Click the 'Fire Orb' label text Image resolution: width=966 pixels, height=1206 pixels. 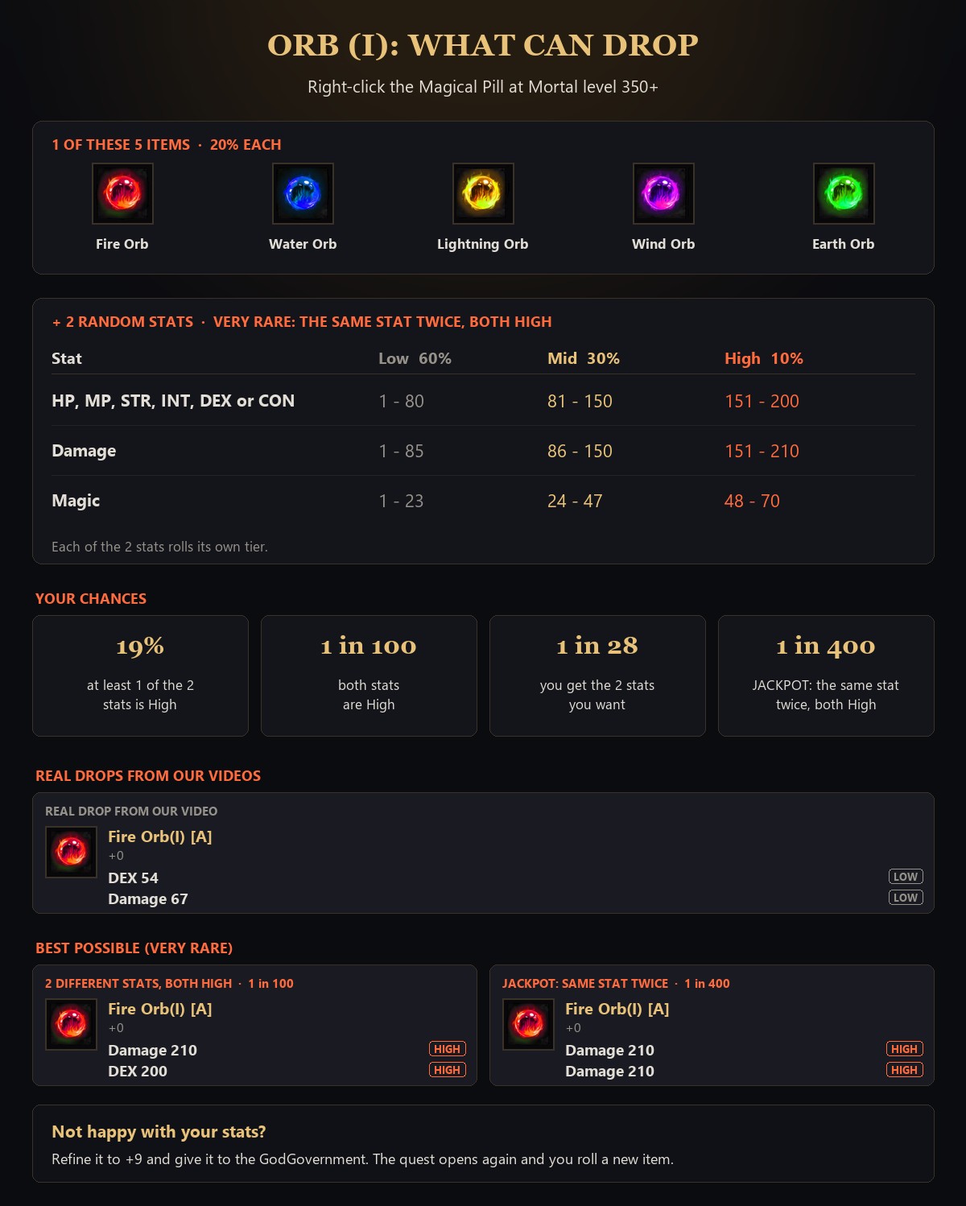(122, 244)
